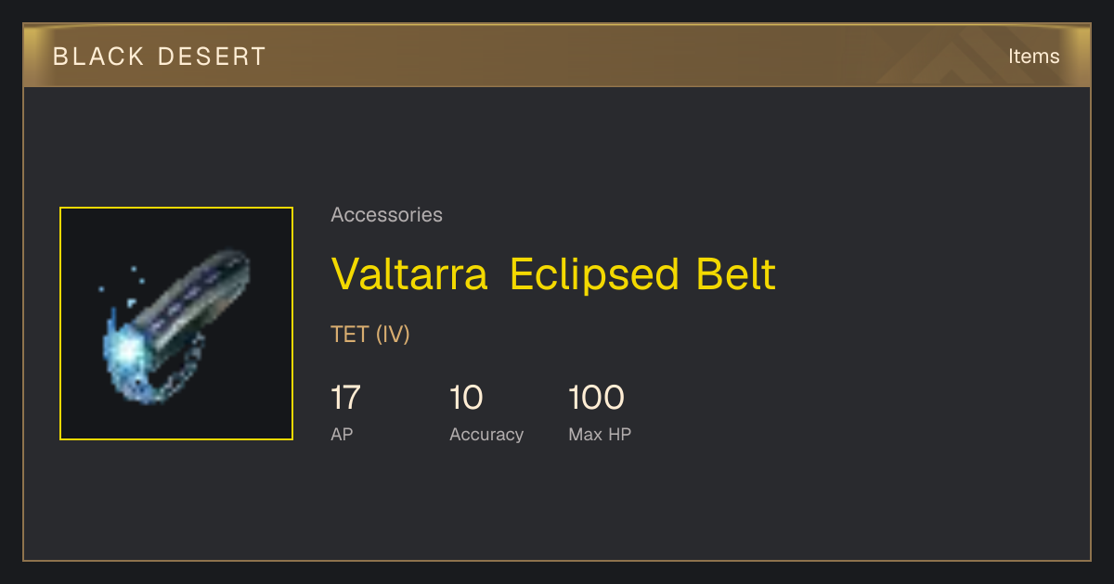Click the 10 Accuracy stat value
Viewport: 1114px width, 584px height.
pyautogui.click(x=466, y=398)
